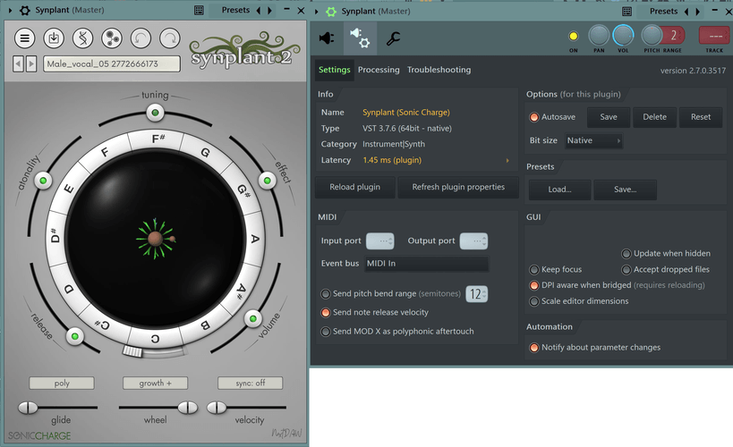Click the wheel slider handle
This screenshot has width=733, height=447.
point(188,408)
